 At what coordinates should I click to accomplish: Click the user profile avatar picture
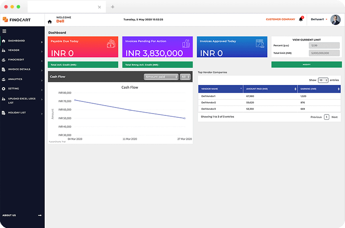tap(335, 20)
